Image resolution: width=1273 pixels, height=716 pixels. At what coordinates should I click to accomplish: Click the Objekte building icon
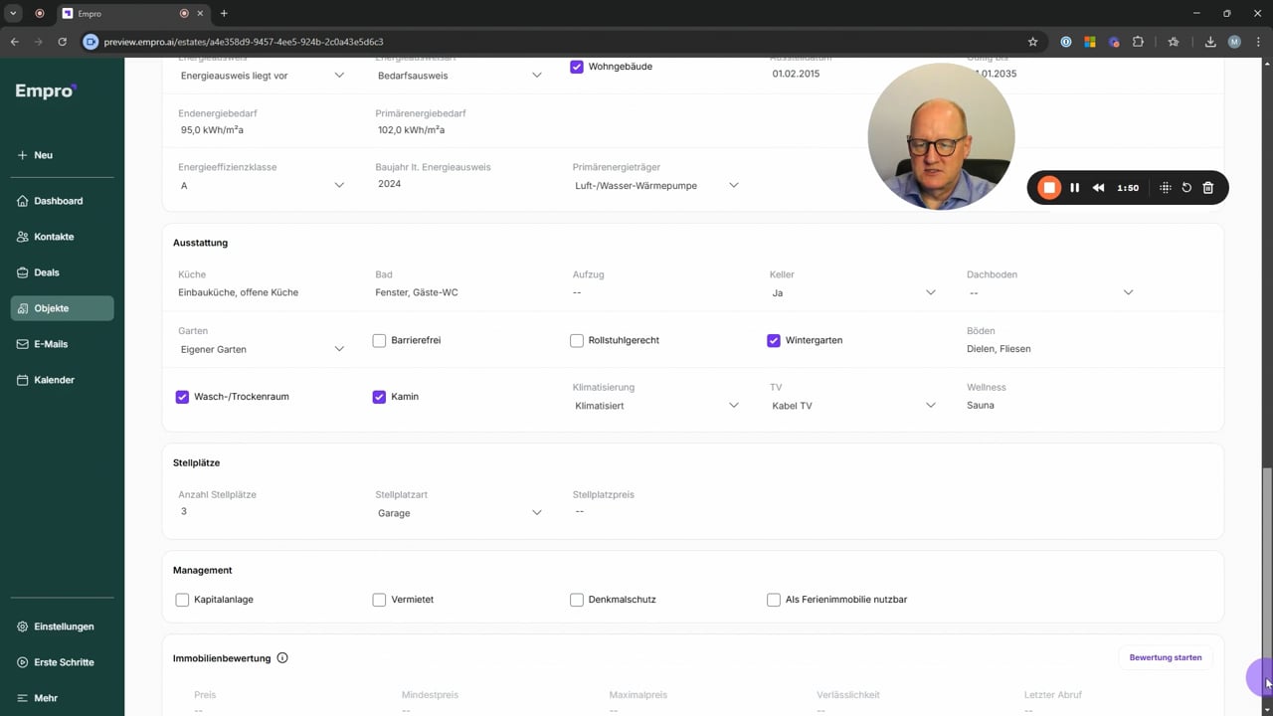tap(23, 308)
